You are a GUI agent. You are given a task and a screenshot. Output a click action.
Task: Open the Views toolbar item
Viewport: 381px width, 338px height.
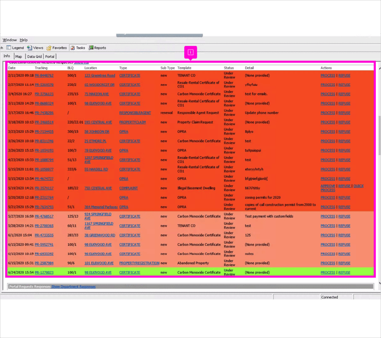click(x=35, y=48)
